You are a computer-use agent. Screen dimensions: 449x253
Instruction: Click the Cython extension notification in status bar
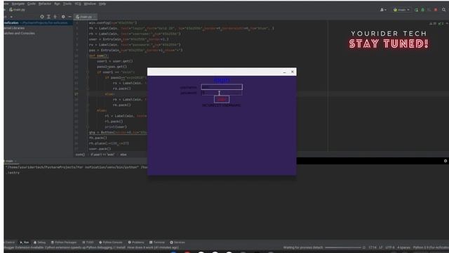click(x=91, y=247)
